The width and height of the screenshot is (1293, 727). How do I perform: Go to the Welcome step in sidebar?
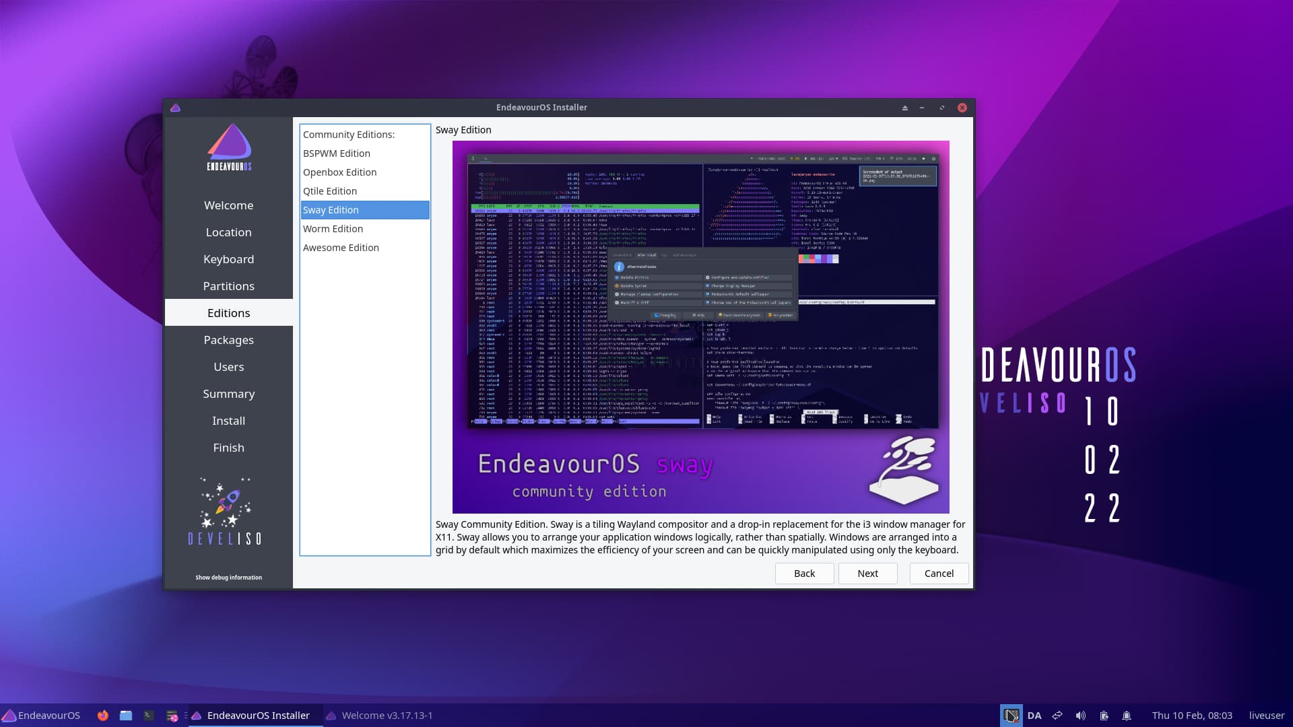[x=229, y=205]
